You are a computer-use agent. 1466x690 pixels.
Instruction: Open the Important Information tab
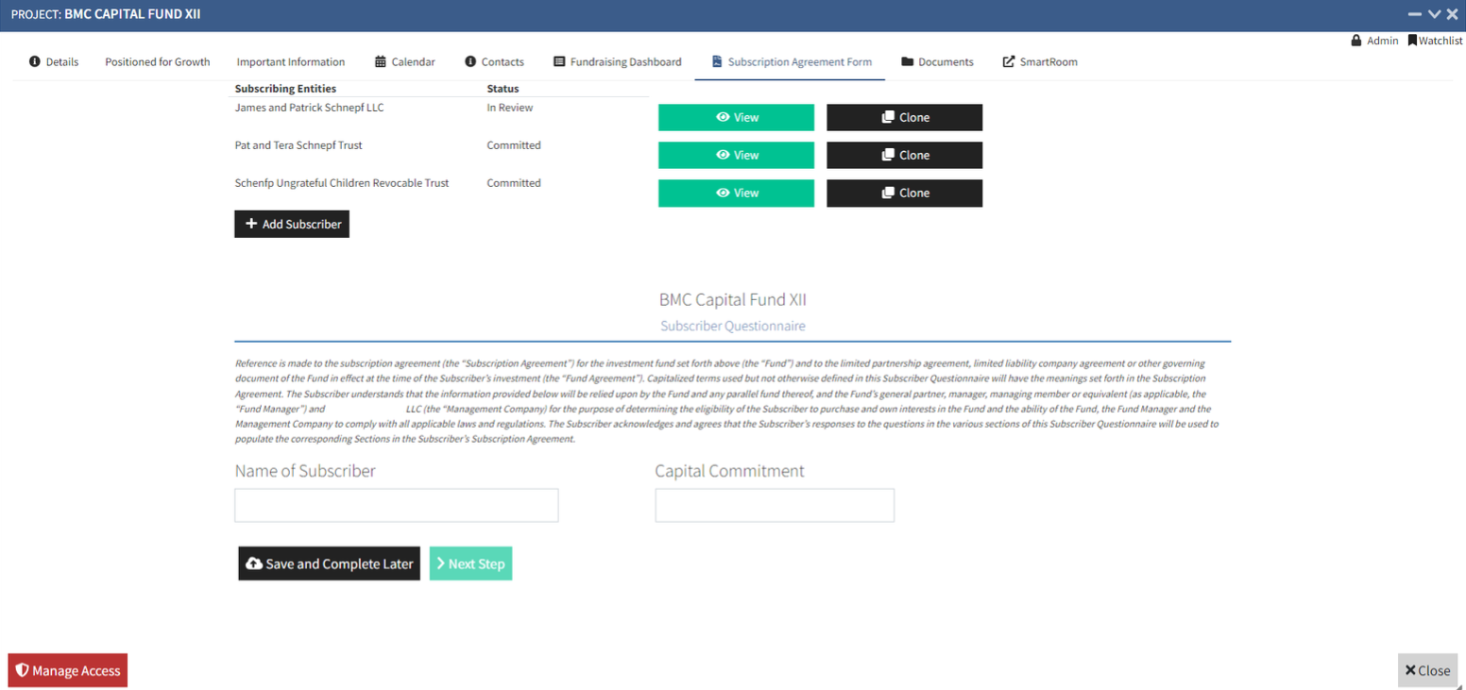[x=291, y=62]
